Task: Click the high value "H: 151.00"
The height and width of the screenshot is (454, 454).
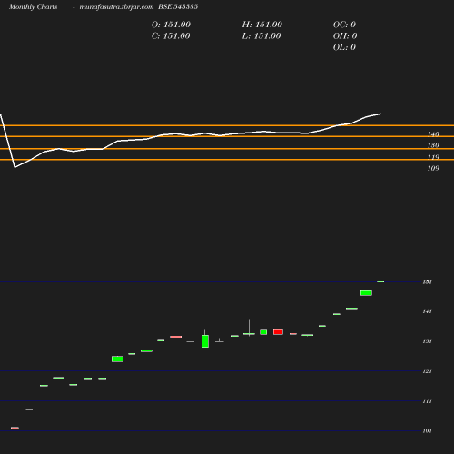Action: click(x=262, y=25)
